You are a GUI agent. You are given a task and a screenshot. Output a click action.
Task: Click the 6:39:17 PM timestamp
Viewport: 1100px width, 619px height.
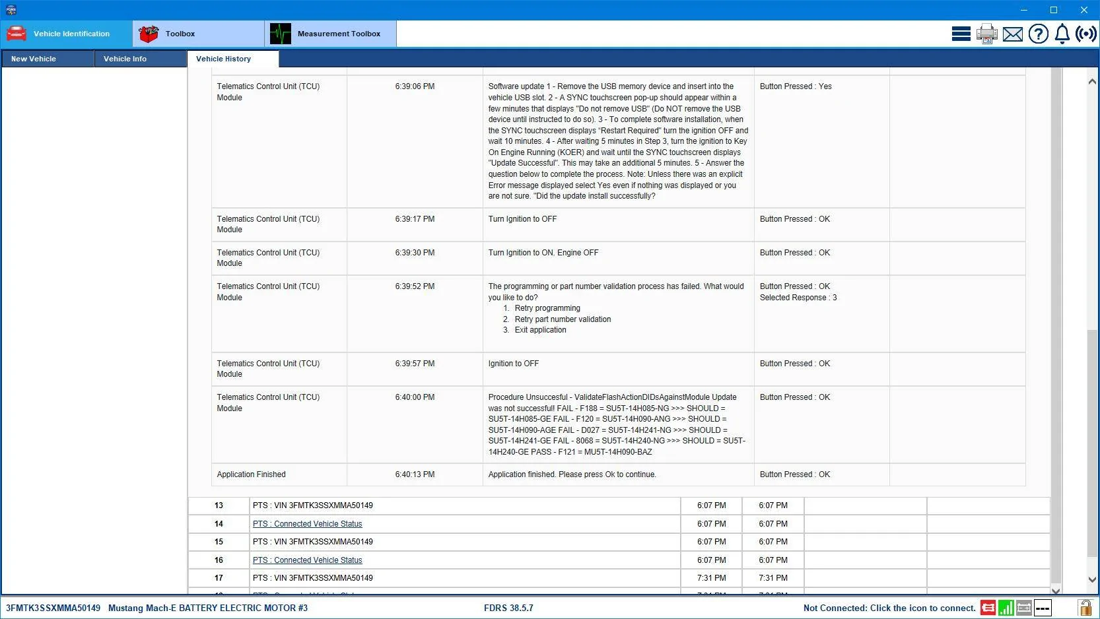pos(415,219)
